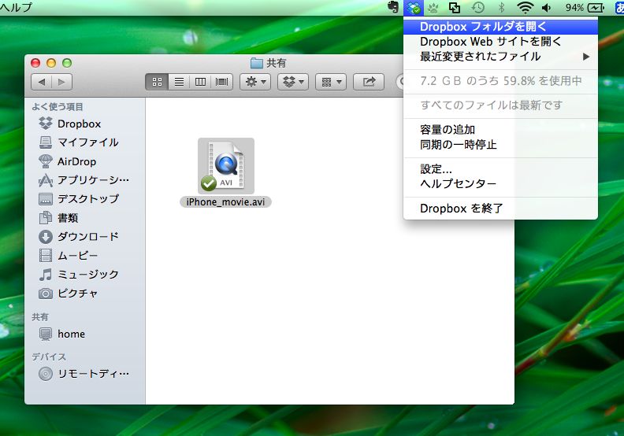The image size is (624, 436).
Task: Select the iPhone_movie.avi file icon
Action: point(225,166)
